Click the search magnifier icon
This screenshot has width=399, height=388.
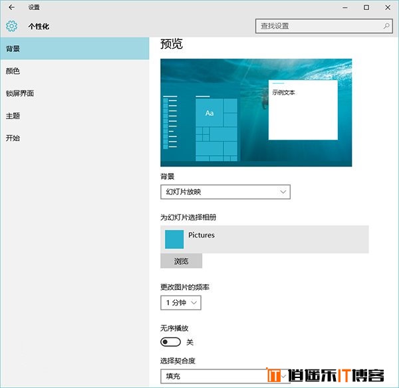pyautogui.click(x=386, y=26)
